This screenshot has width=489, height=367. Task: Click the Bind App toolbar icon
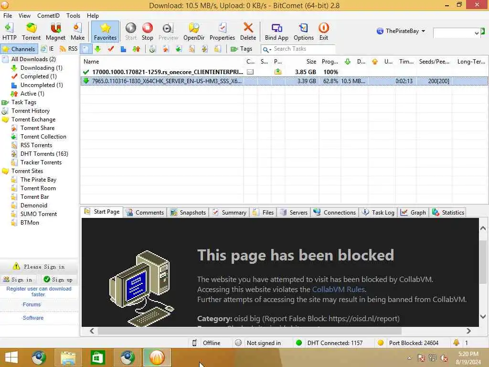[276, 32]
